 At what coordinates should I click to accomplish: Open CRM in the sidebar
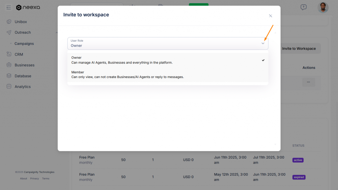(x=19, y=55)
